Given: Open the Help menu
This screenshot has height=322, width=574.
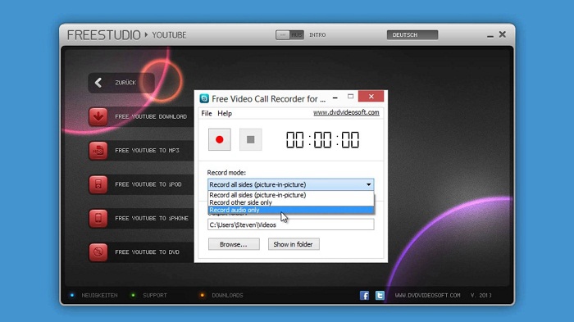Looking at the screenshot, I should (225, 113).
